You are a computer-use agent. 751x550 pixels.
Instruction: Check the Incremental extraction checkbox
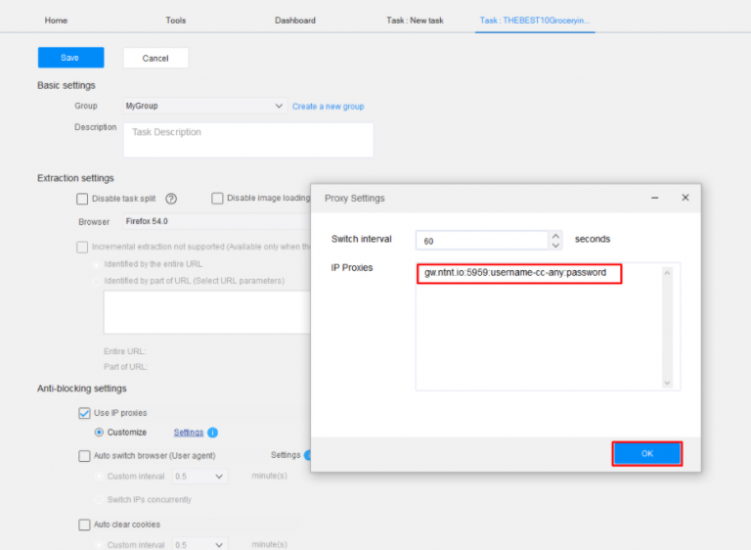(82, 247)
